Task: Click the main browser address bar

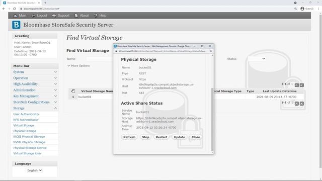Action: tap(156, 9)
